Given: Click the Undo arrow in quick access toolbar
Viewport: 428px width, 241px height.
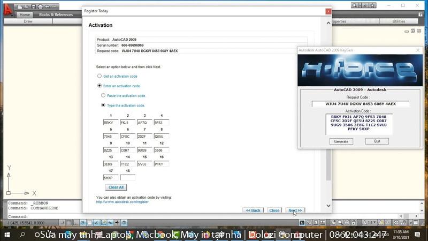Looking at the screenshot, I should tap(47, 6).
